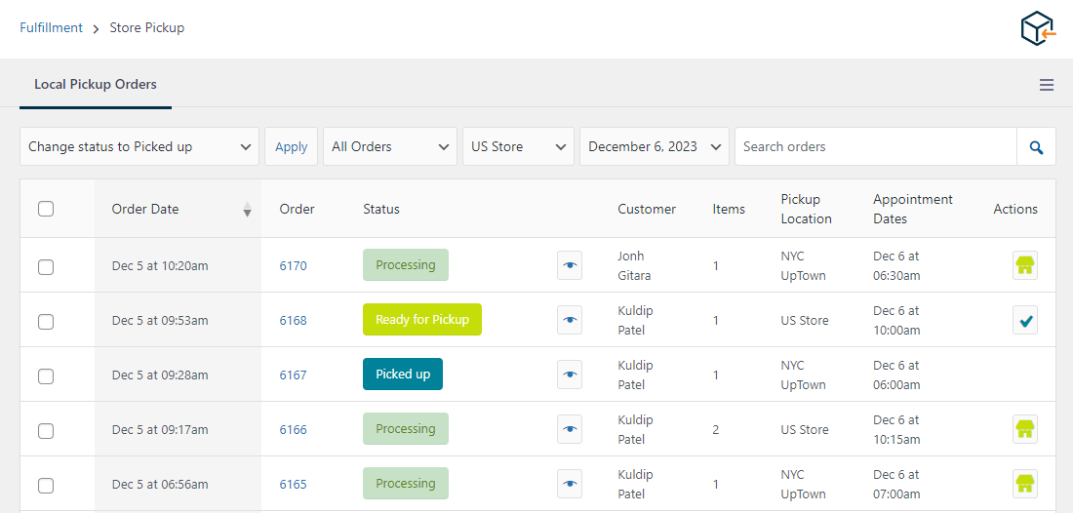Click the search magnifier icon

pos(1036,147)
